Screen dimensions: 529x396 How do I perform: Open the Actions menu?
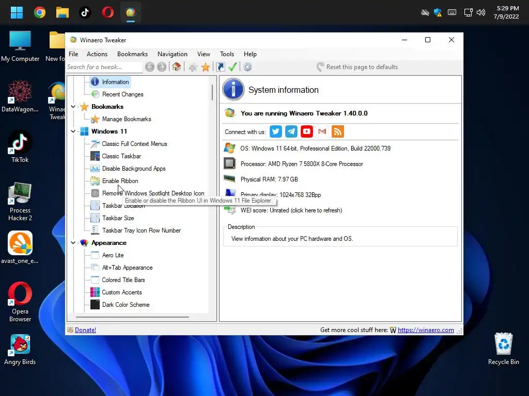tap(97, 54)
